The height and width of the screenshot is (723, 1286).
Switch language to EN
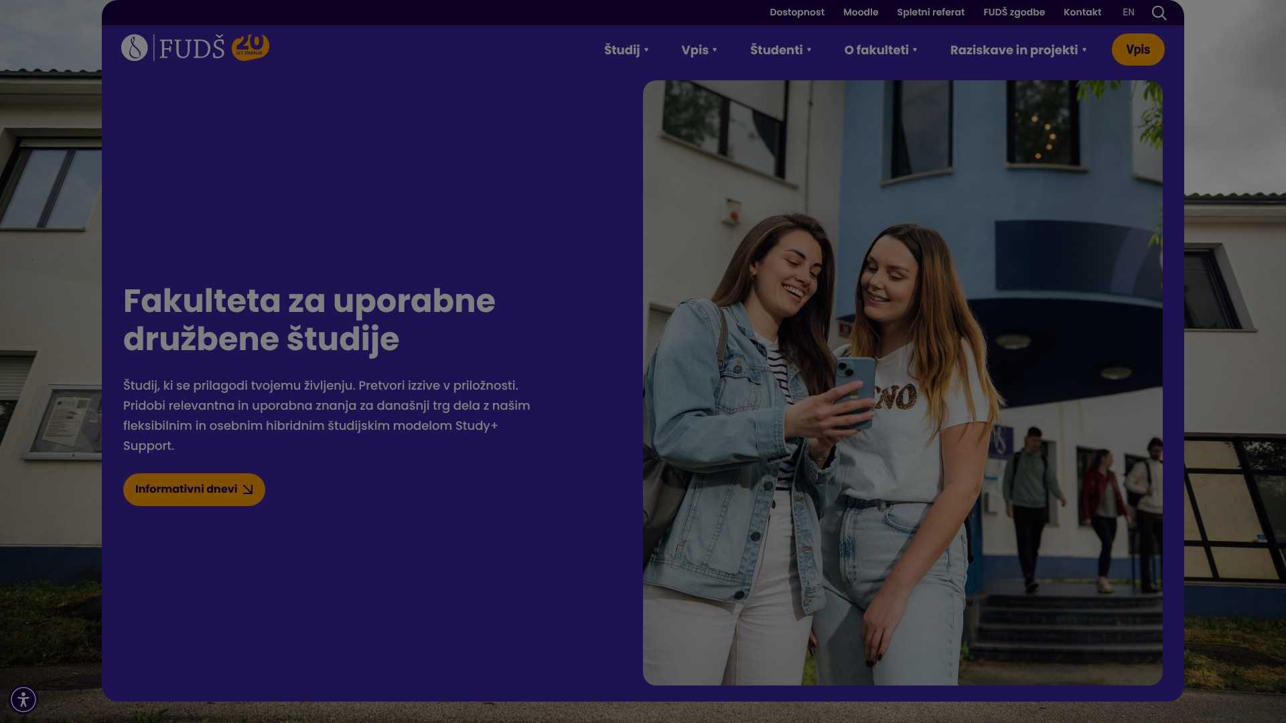click(x=1128, y=12)
